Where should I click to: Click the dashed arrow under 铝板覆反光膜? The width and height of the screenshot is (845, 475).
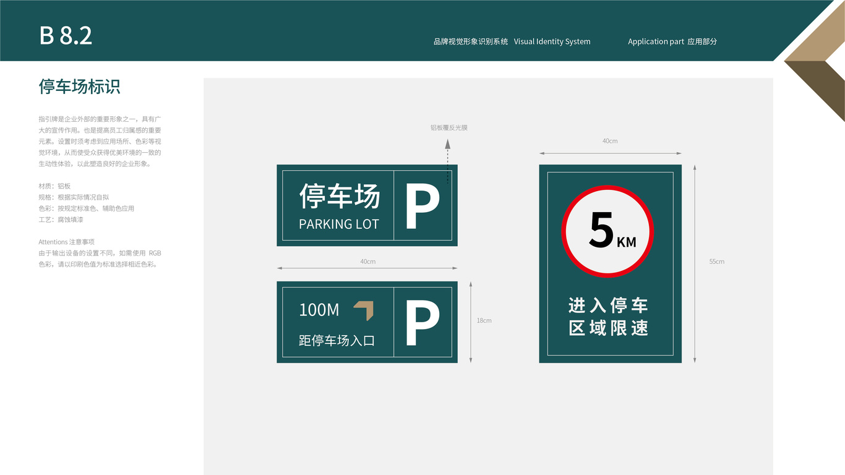[x=448, y=161]
